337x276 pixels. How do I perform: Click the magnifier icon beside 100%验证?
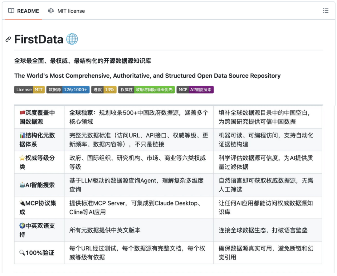pos(22,253)
